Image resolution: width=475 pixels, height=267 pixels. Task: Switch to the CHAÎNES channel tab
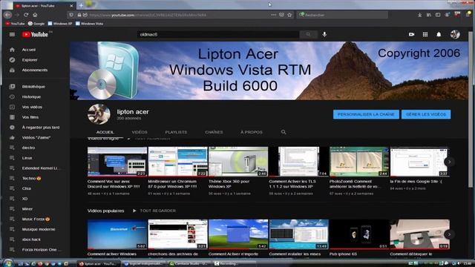click(214, 132)
